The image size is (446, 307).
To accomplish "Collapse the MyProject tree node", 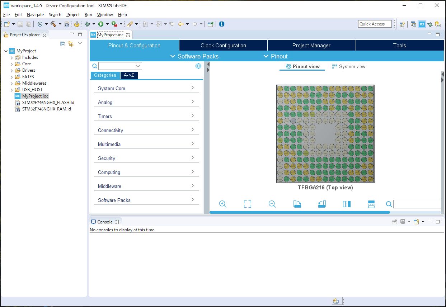I will (6, 51).
